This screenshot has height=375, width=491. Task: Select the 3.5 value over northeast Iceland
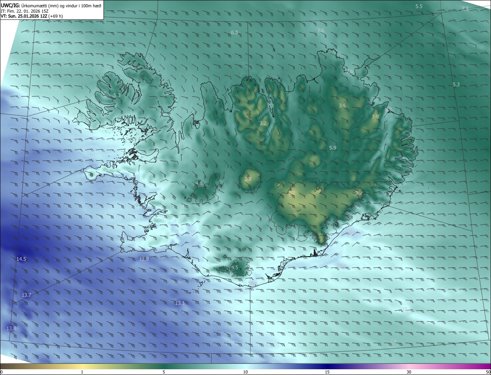342,105
